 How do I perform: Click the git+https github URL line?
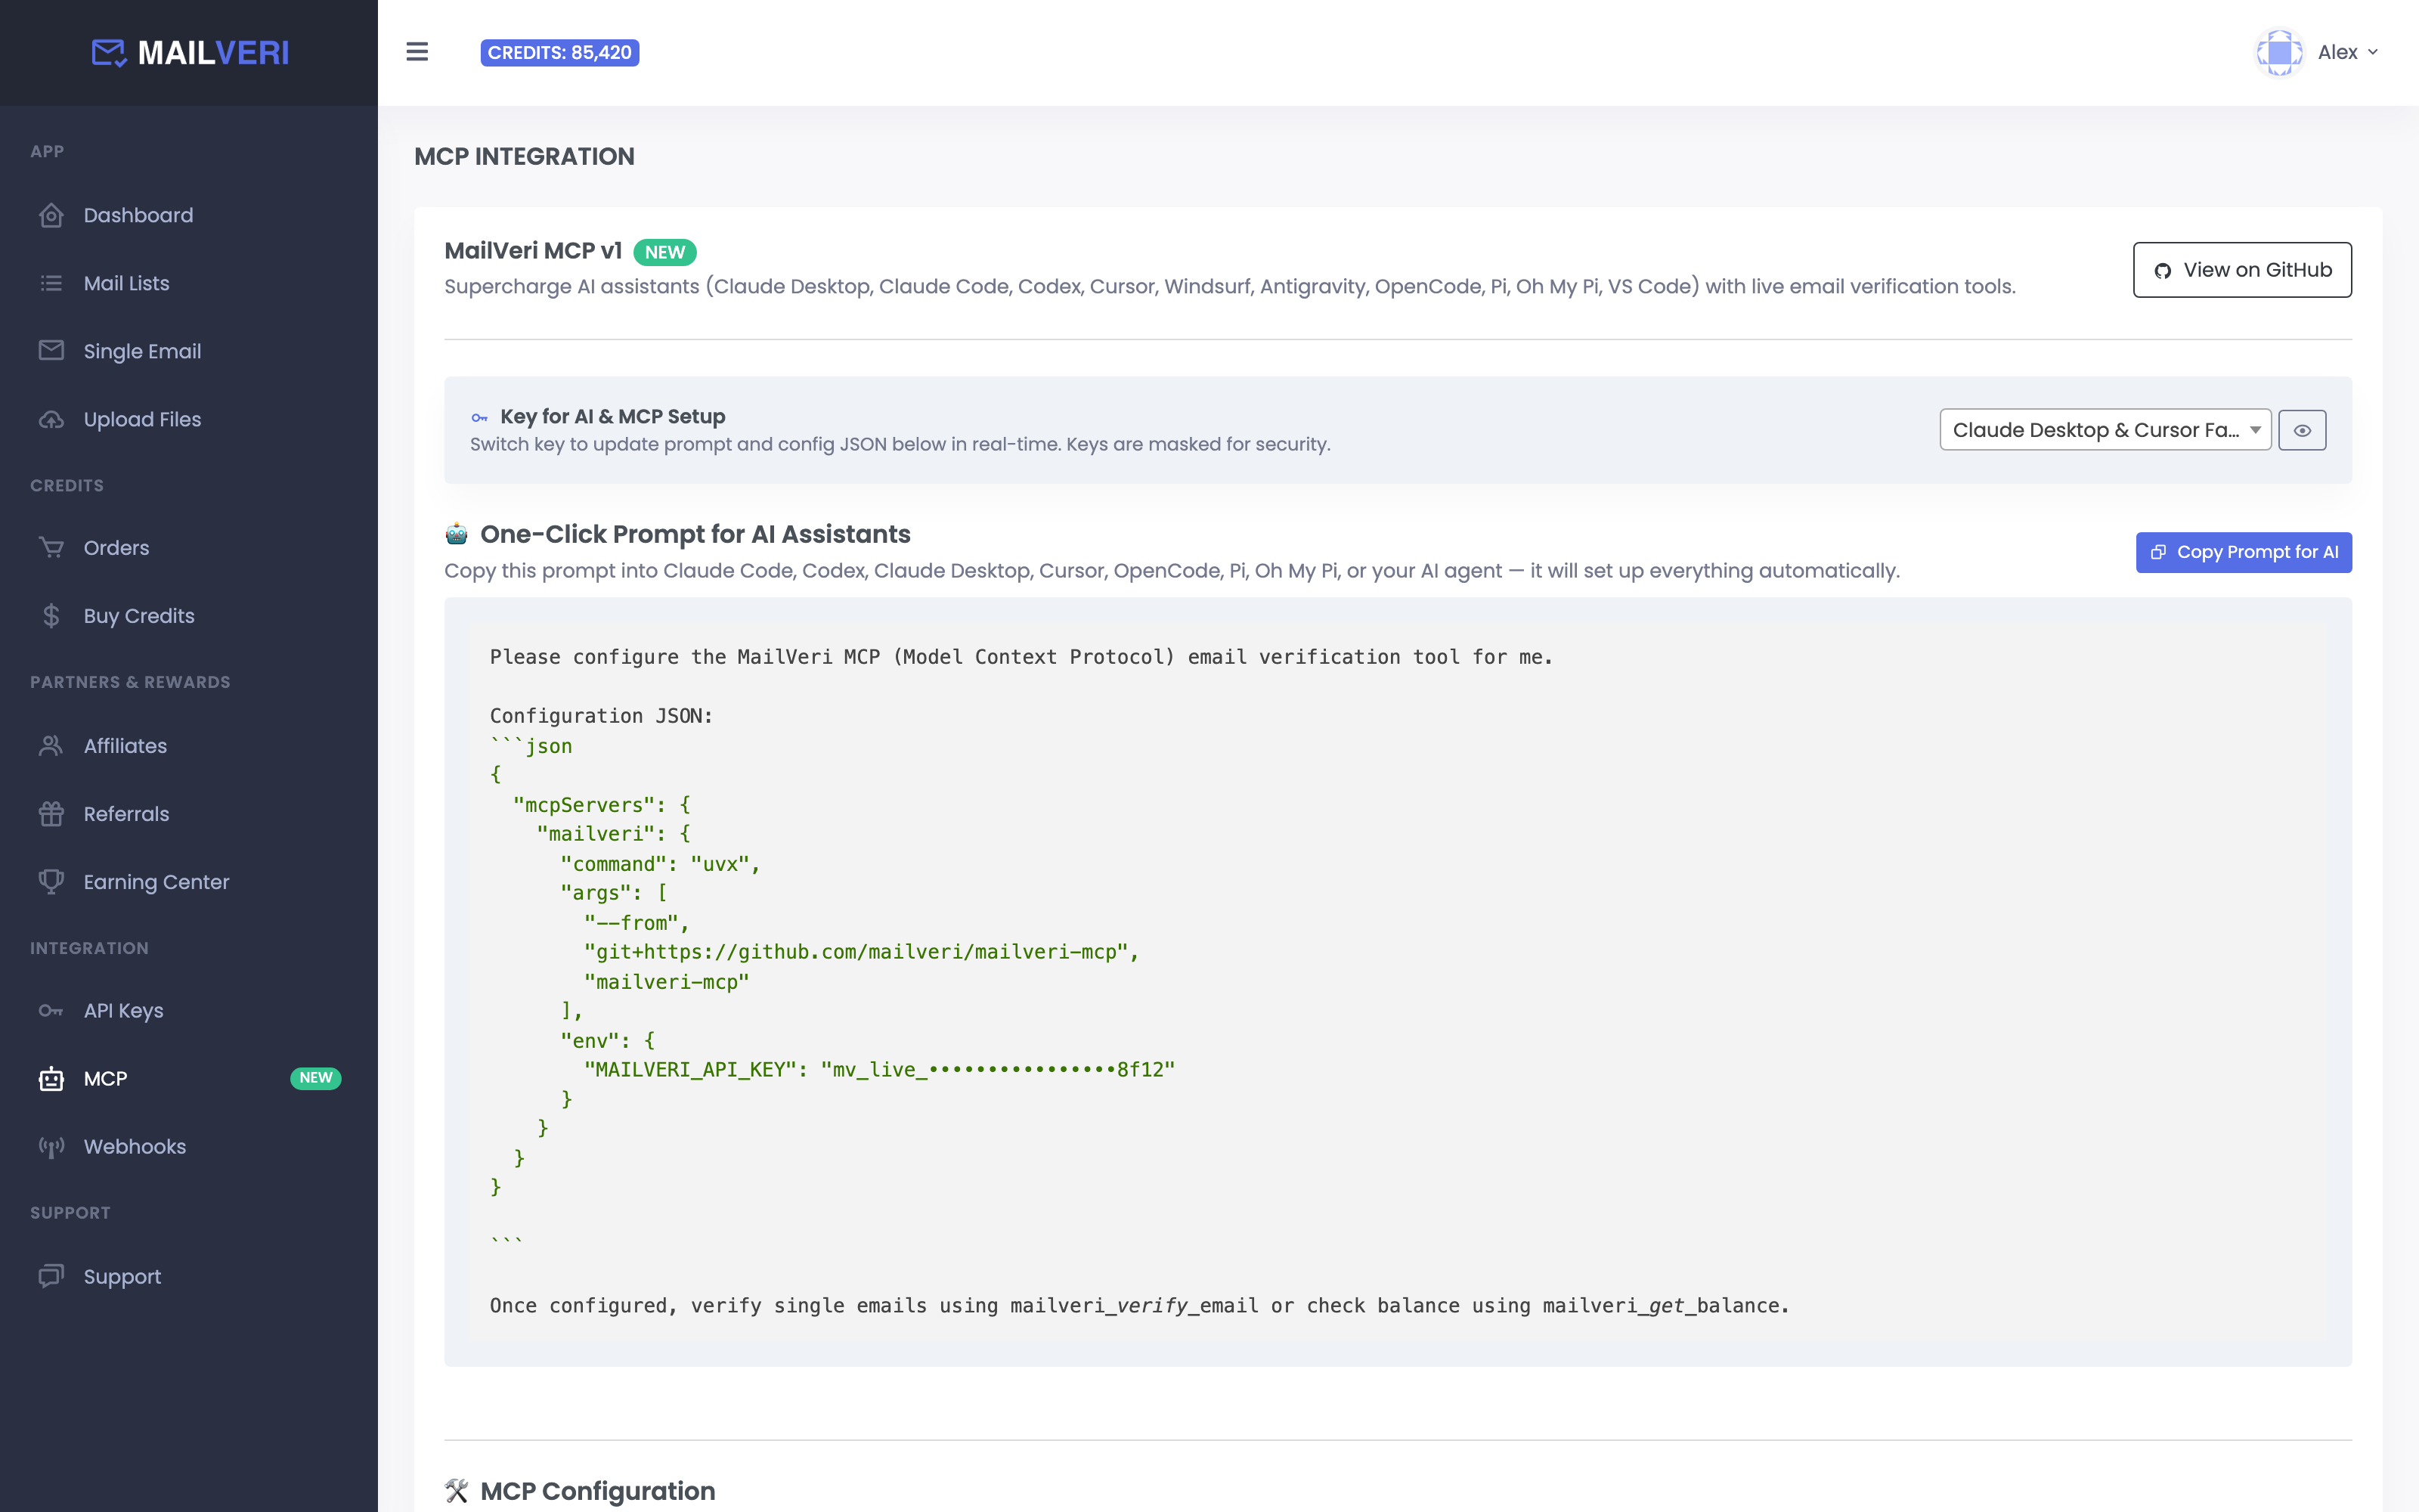(x=862, y=952)
